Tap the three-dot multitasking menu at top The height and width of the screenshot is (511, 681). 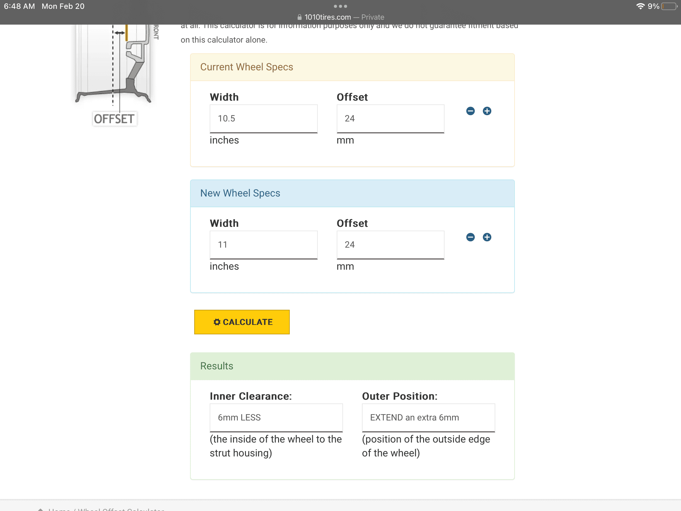click(x=340, y=6)
